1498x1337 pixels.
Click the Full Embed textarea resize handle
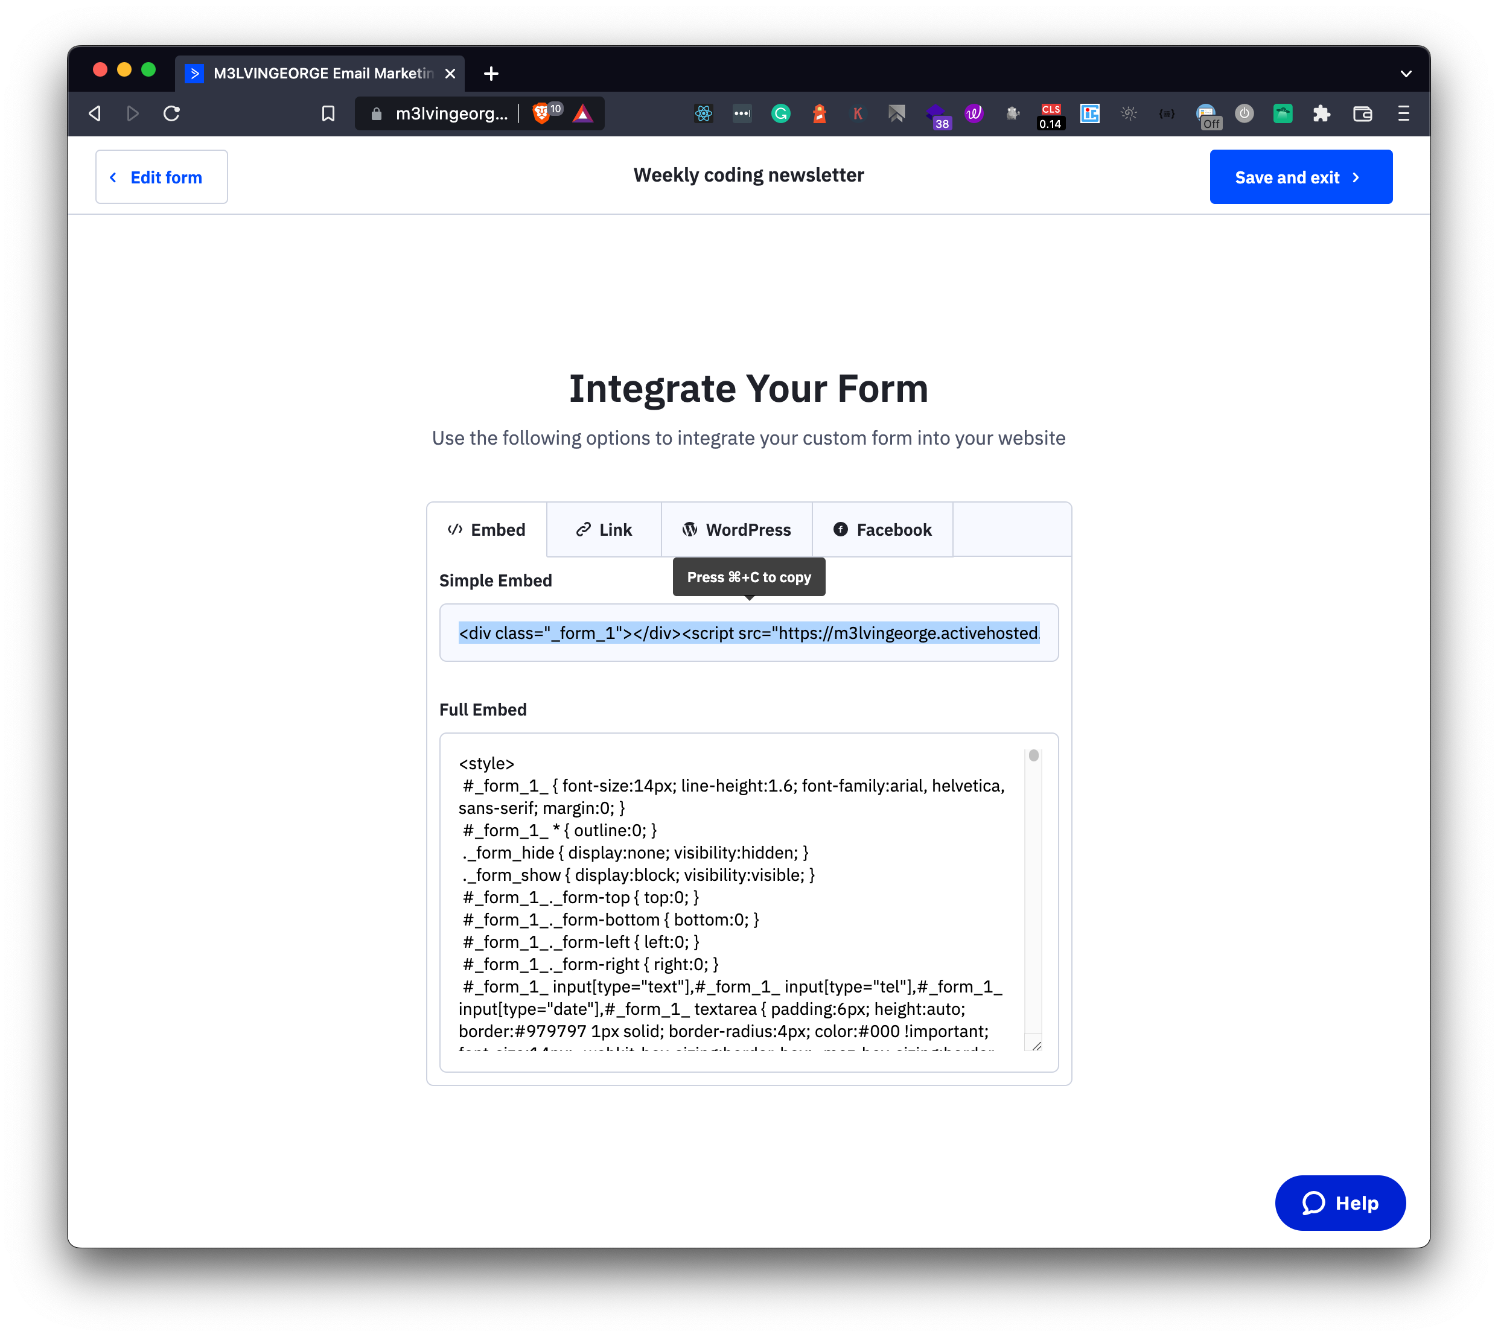1036,1046
